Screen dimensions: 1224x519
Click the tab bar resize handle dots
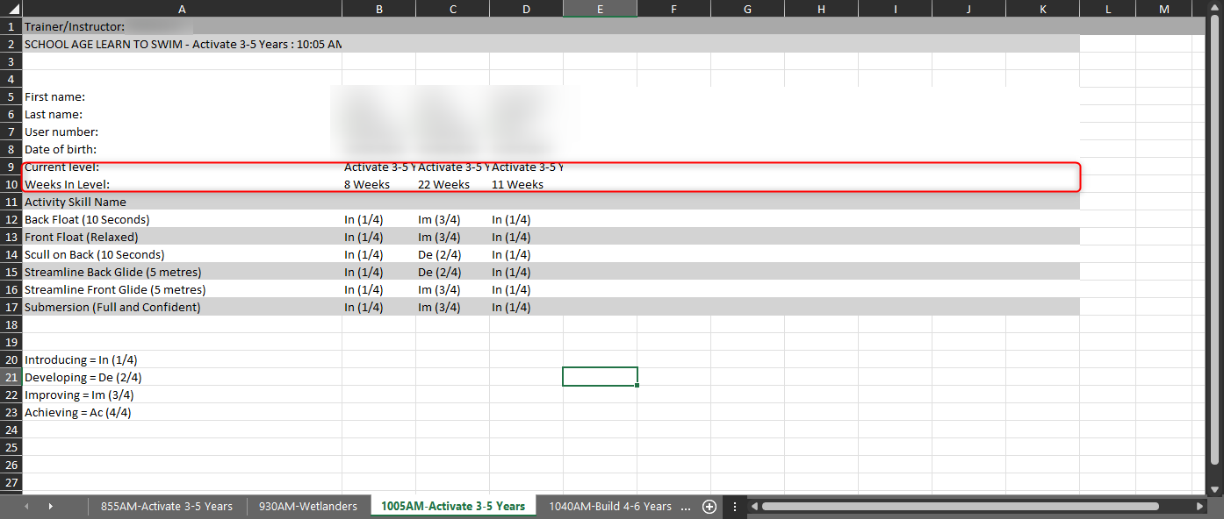(x=734, y=507)
